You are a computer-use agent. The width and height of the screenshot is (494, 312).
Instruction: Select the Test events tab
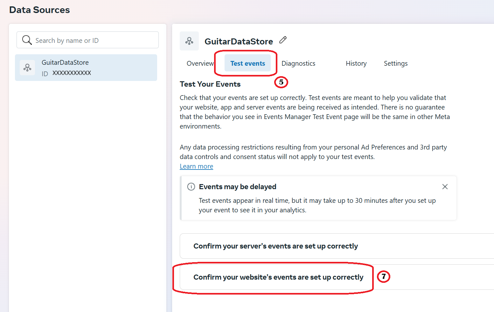[247, 63]
